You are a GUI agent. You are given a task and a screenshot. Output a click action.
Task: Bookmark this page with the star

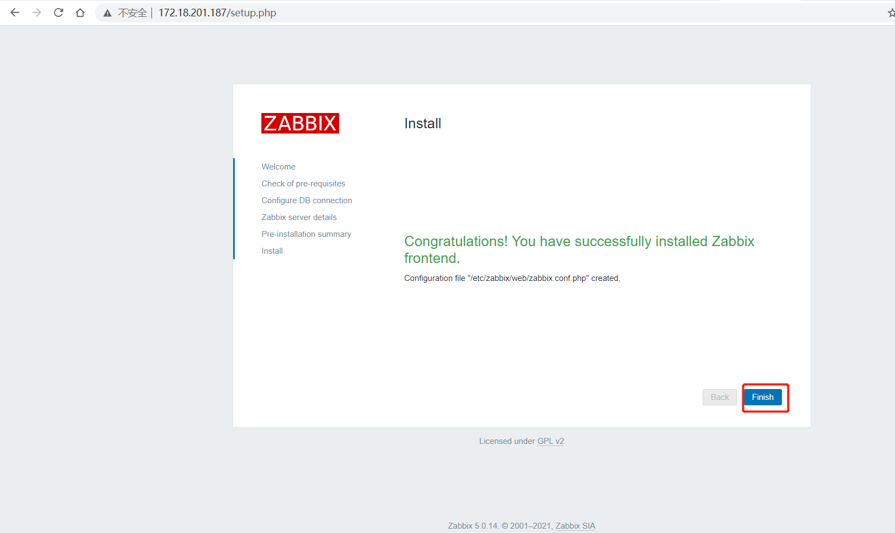coord(891,12)
